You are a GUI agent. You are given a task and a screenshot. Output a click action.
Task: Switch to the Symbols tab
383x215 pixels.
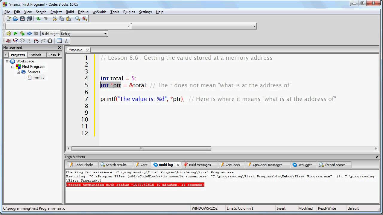[35, 55]
